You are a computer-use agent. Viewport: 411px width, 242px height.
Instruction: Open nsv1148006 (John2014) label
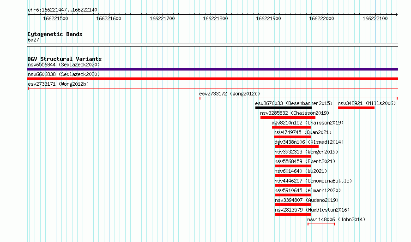[336, 219]
